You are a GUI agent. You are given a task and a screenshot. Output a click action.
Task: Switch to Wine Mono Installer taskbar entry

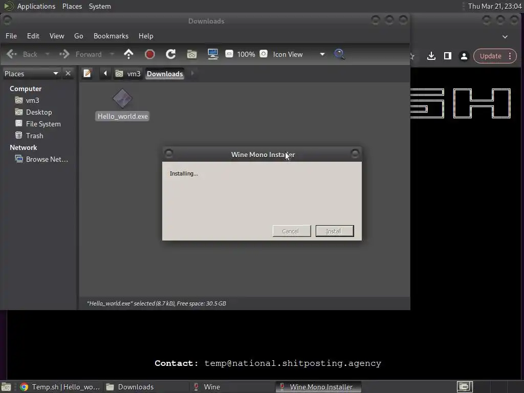pyautogui.click(x=318, y=387)
